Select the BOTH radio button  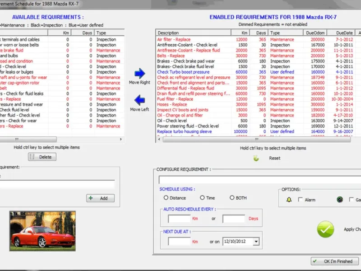pyautogui.click(x=232, y=198)
